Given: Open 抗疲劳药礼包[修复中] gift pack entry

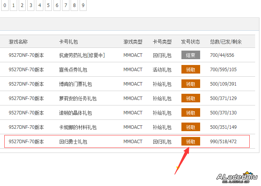Looking at the screenshot, I should (82, 55).
